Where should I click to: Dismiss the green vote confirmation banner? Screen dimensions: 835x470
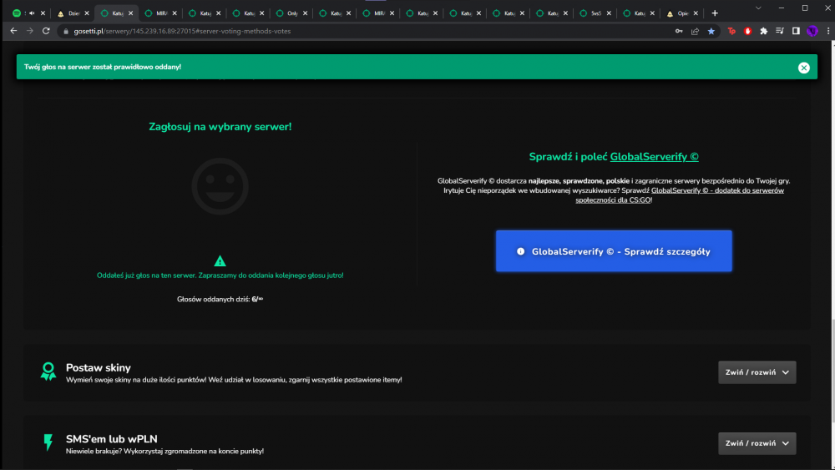(x=803, y=68)
